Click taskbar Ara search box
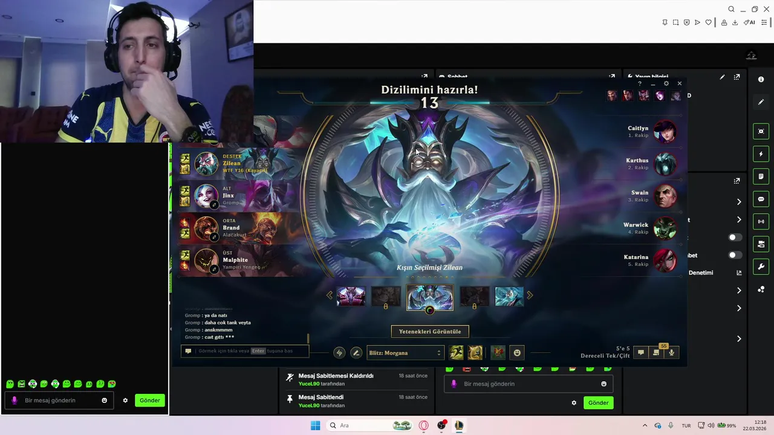The image size is (774, 435). click(371, 425)
